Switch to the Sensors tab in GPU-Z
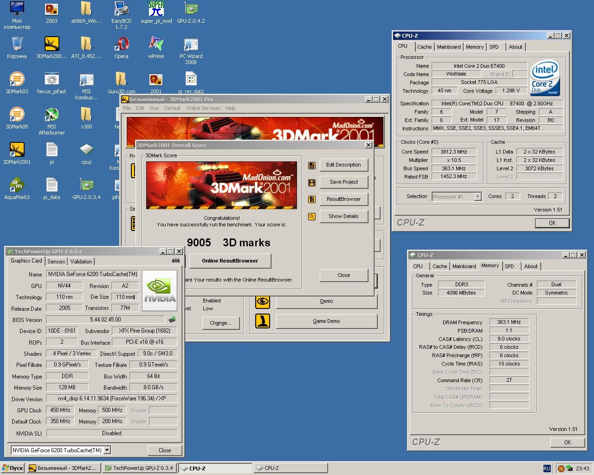Viewport: 594px width, 475px height. click(56, 262)
